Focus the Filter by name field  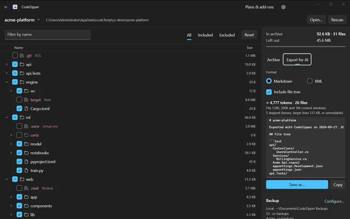(47, 35)
